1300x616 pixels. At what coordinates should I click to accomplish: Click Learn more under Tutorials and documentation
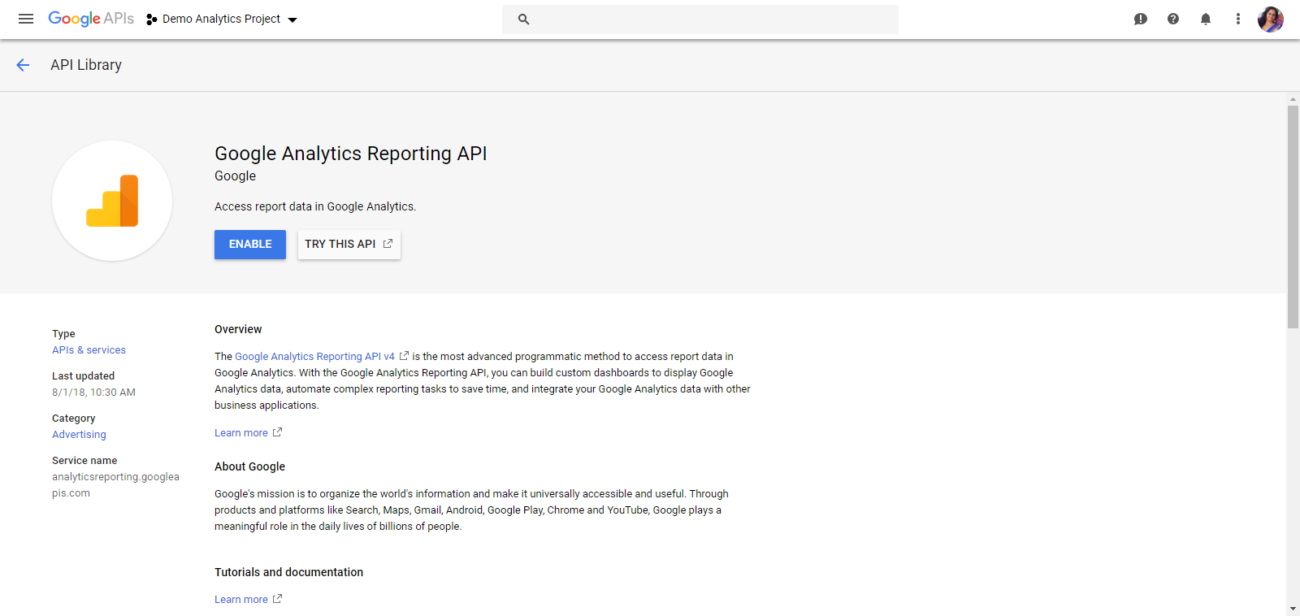tap(241, 600)
